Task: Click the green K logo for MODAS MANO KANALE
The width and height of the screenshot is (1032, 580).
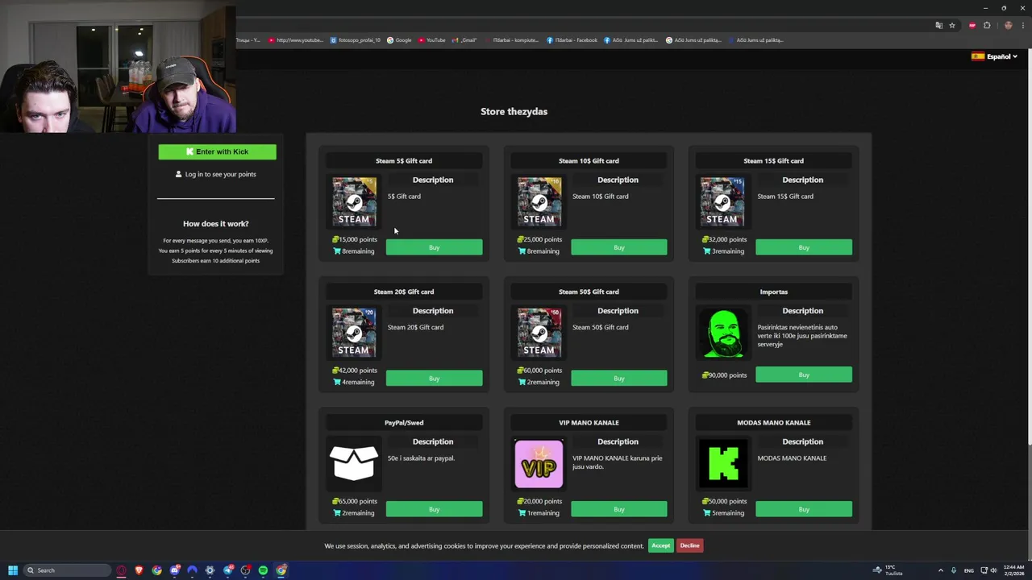Action: coord(723,464)
